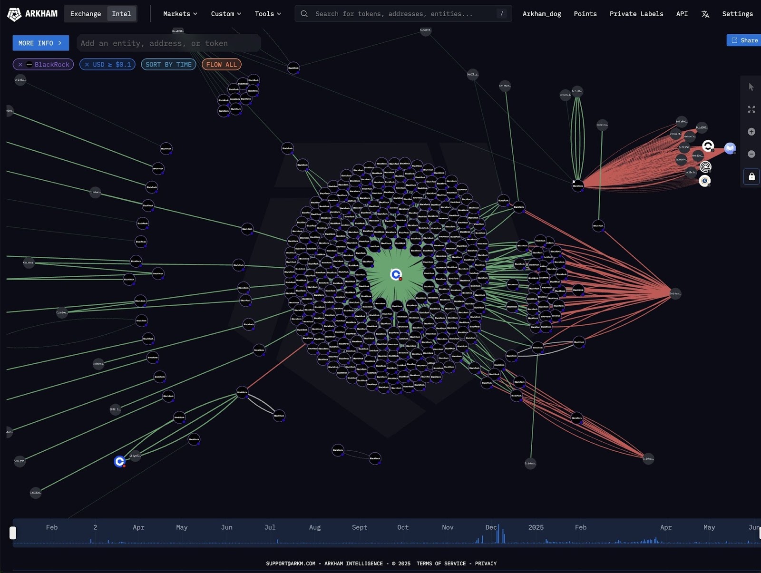761x573 pixels.
Task: Open the Points page
Action: click(585, 14)
